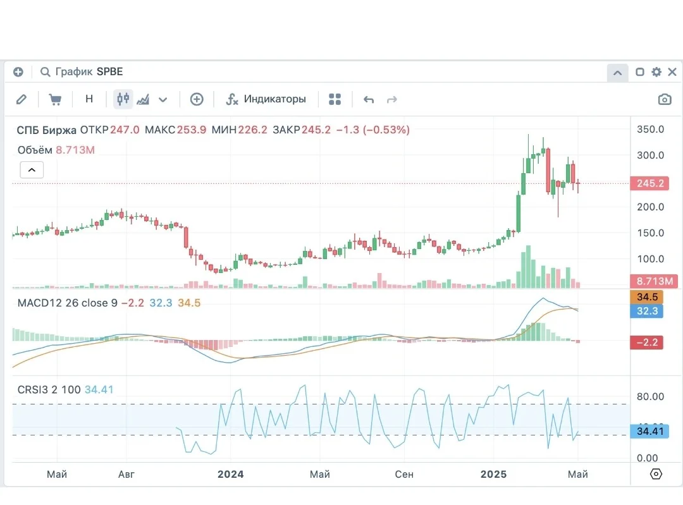Click the 2025 time axis label
This screenshot has height=505, width=683.
[493, 474]
